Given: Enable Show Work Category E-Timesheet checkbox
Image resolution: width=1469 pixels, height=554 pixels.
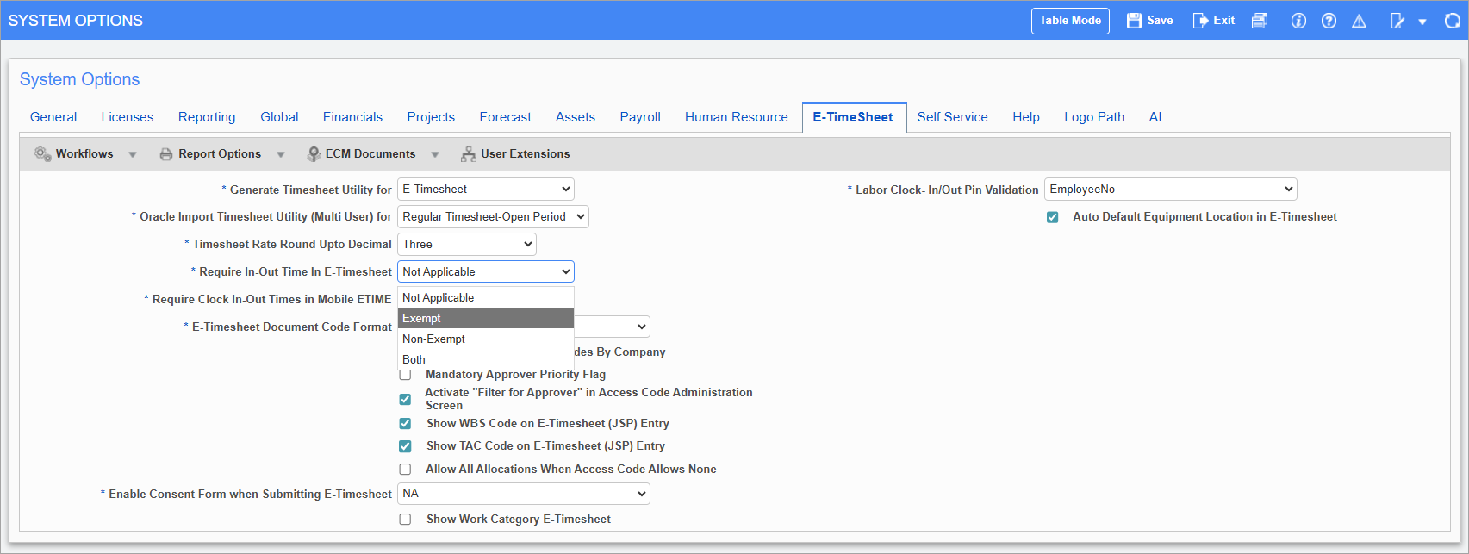Looking at the screenshot, I should (405, 520).
